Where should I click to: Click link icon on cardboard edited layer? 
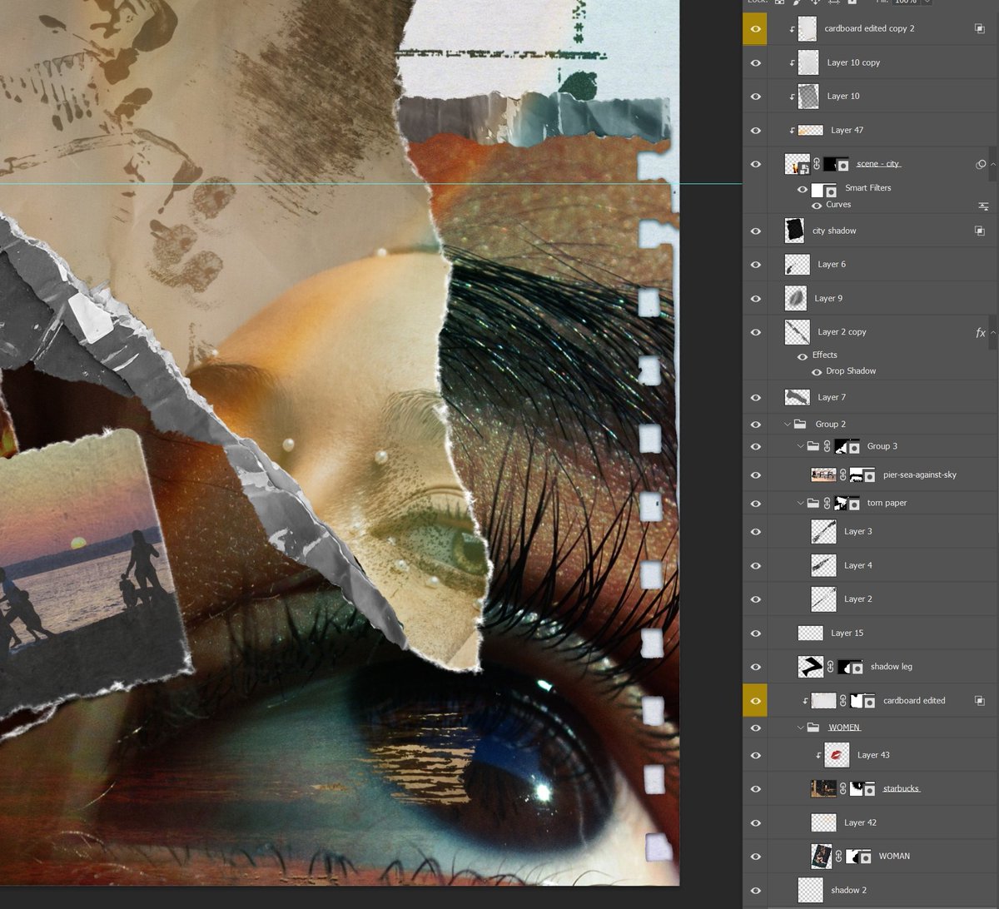[x=842, y=700]
